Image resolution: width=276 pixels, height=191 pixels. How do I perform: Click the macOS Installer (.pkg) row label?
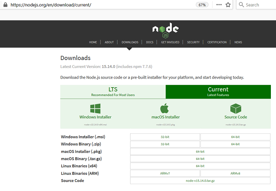(81, 152)
